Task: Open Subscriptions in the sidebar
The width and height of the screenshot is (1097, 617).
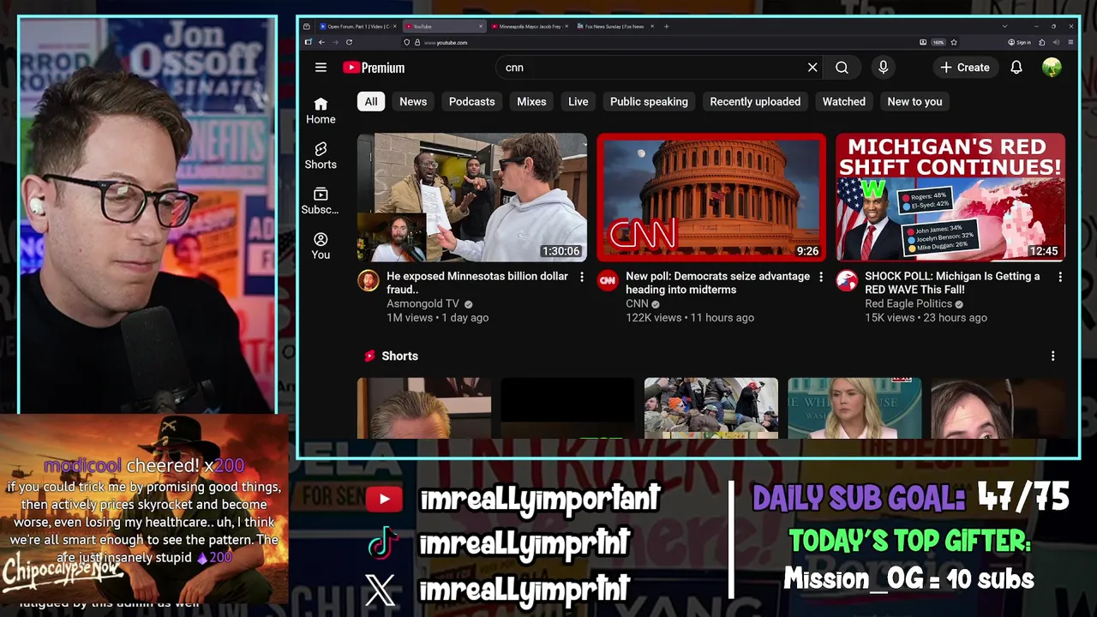Action: pos(321,201)
